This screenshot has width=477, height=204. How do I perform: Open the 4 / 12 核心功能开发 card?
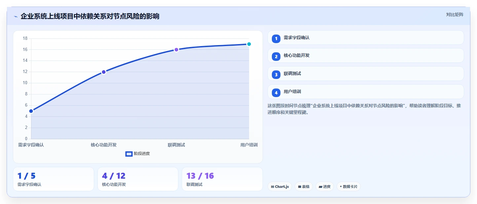pyautogui.click(x=138, y=179)
